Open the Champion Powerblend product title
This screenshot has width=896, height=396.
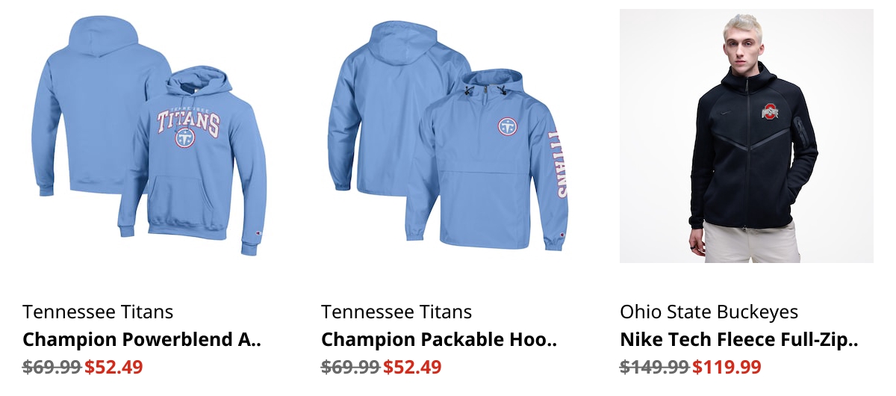[x=142, y=340]
